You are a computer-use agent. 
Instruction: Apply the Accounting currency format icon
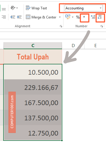(68, 17)
